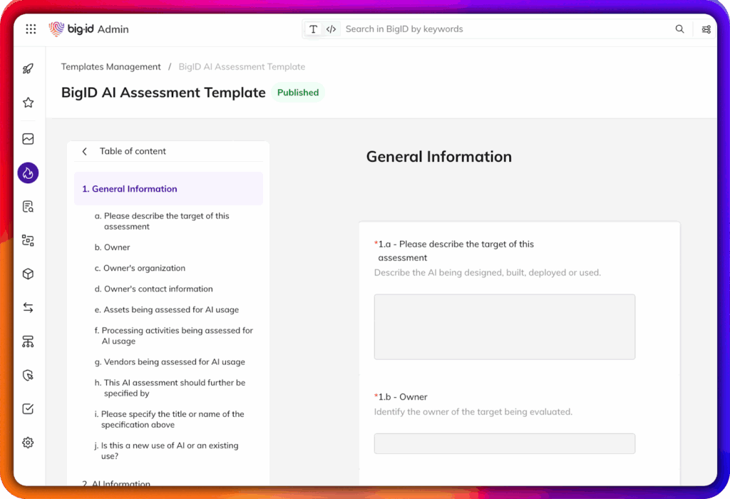
Task: Open favorites via the star icon
Action: click(29, 103)
